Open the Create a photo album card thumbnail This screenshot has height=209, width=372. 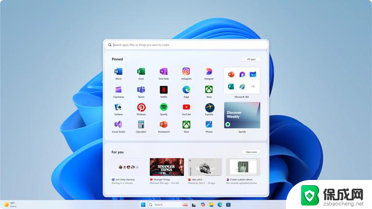pos(243,167)
